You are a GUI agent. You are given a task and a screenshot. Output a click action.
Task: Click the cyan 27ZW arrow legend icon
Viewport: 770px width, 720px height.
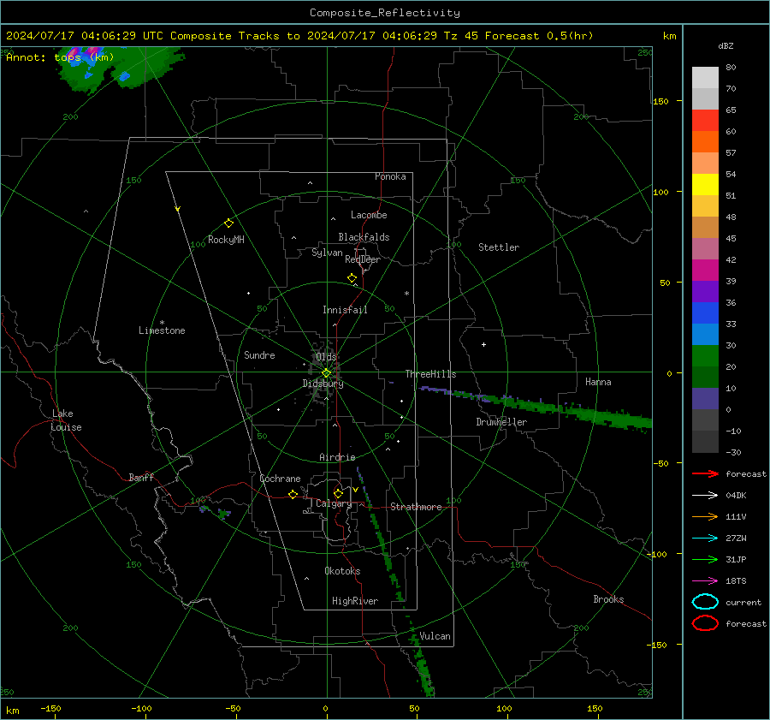coord(705,539)
